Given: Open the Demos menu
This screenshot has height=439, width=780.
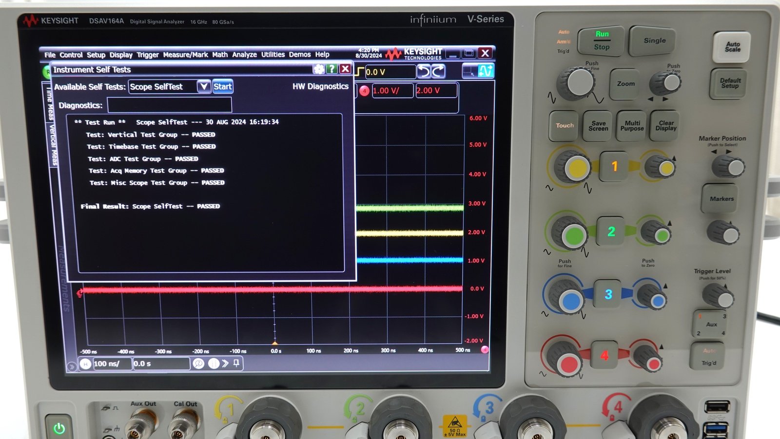Looking at the screenshot, I should pos(300,55).
